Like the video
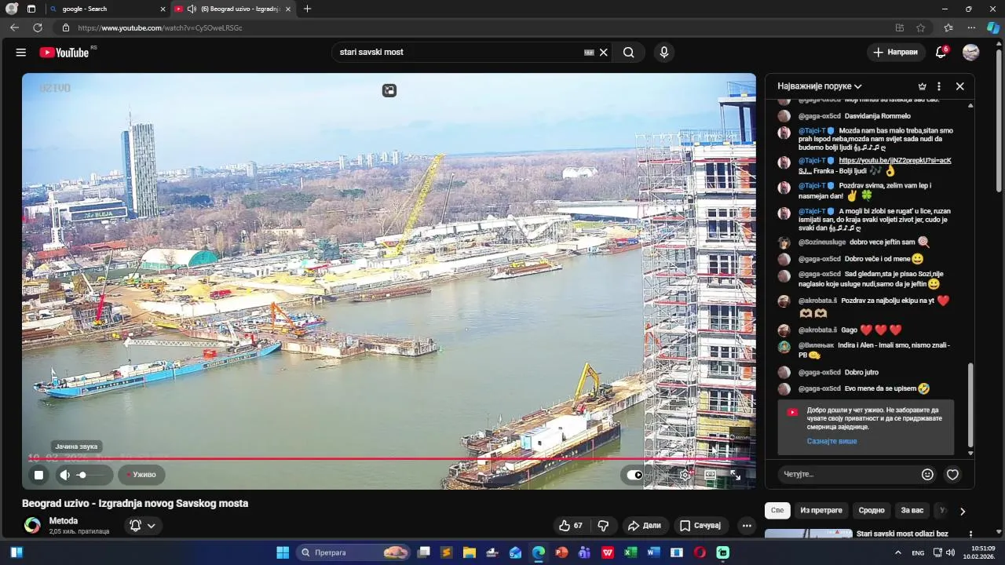 [572, 526]
